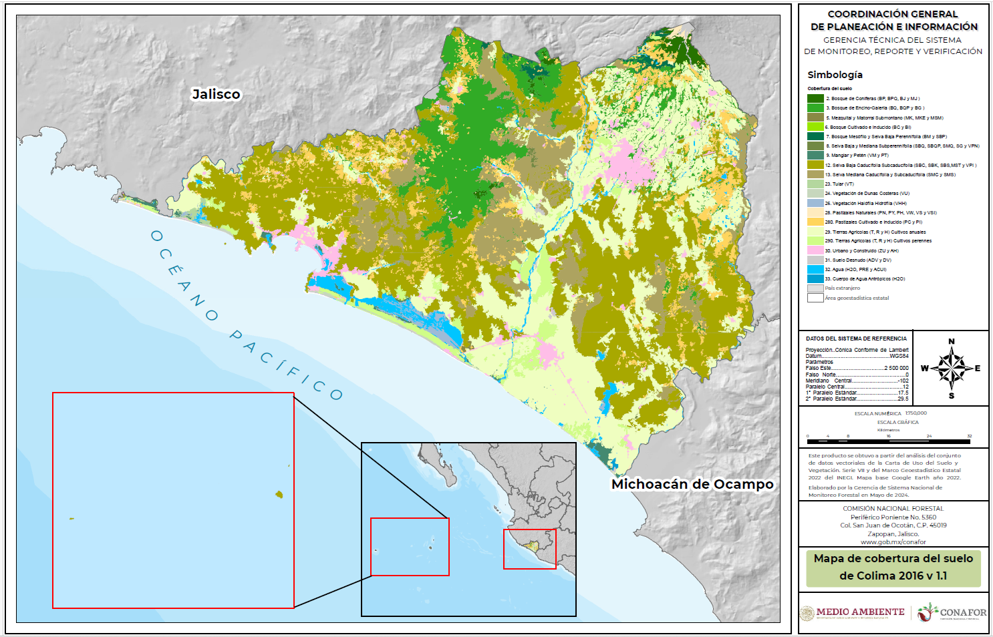This screenshot has height=637, width=993.
Task: Click the Manglar y Petén legend swatch
Action: (815, 155)
